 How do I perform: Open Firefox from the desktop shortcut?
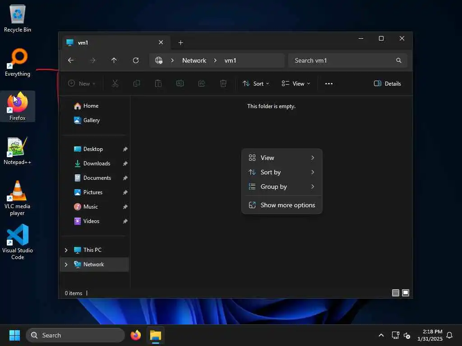pos(18,106)
